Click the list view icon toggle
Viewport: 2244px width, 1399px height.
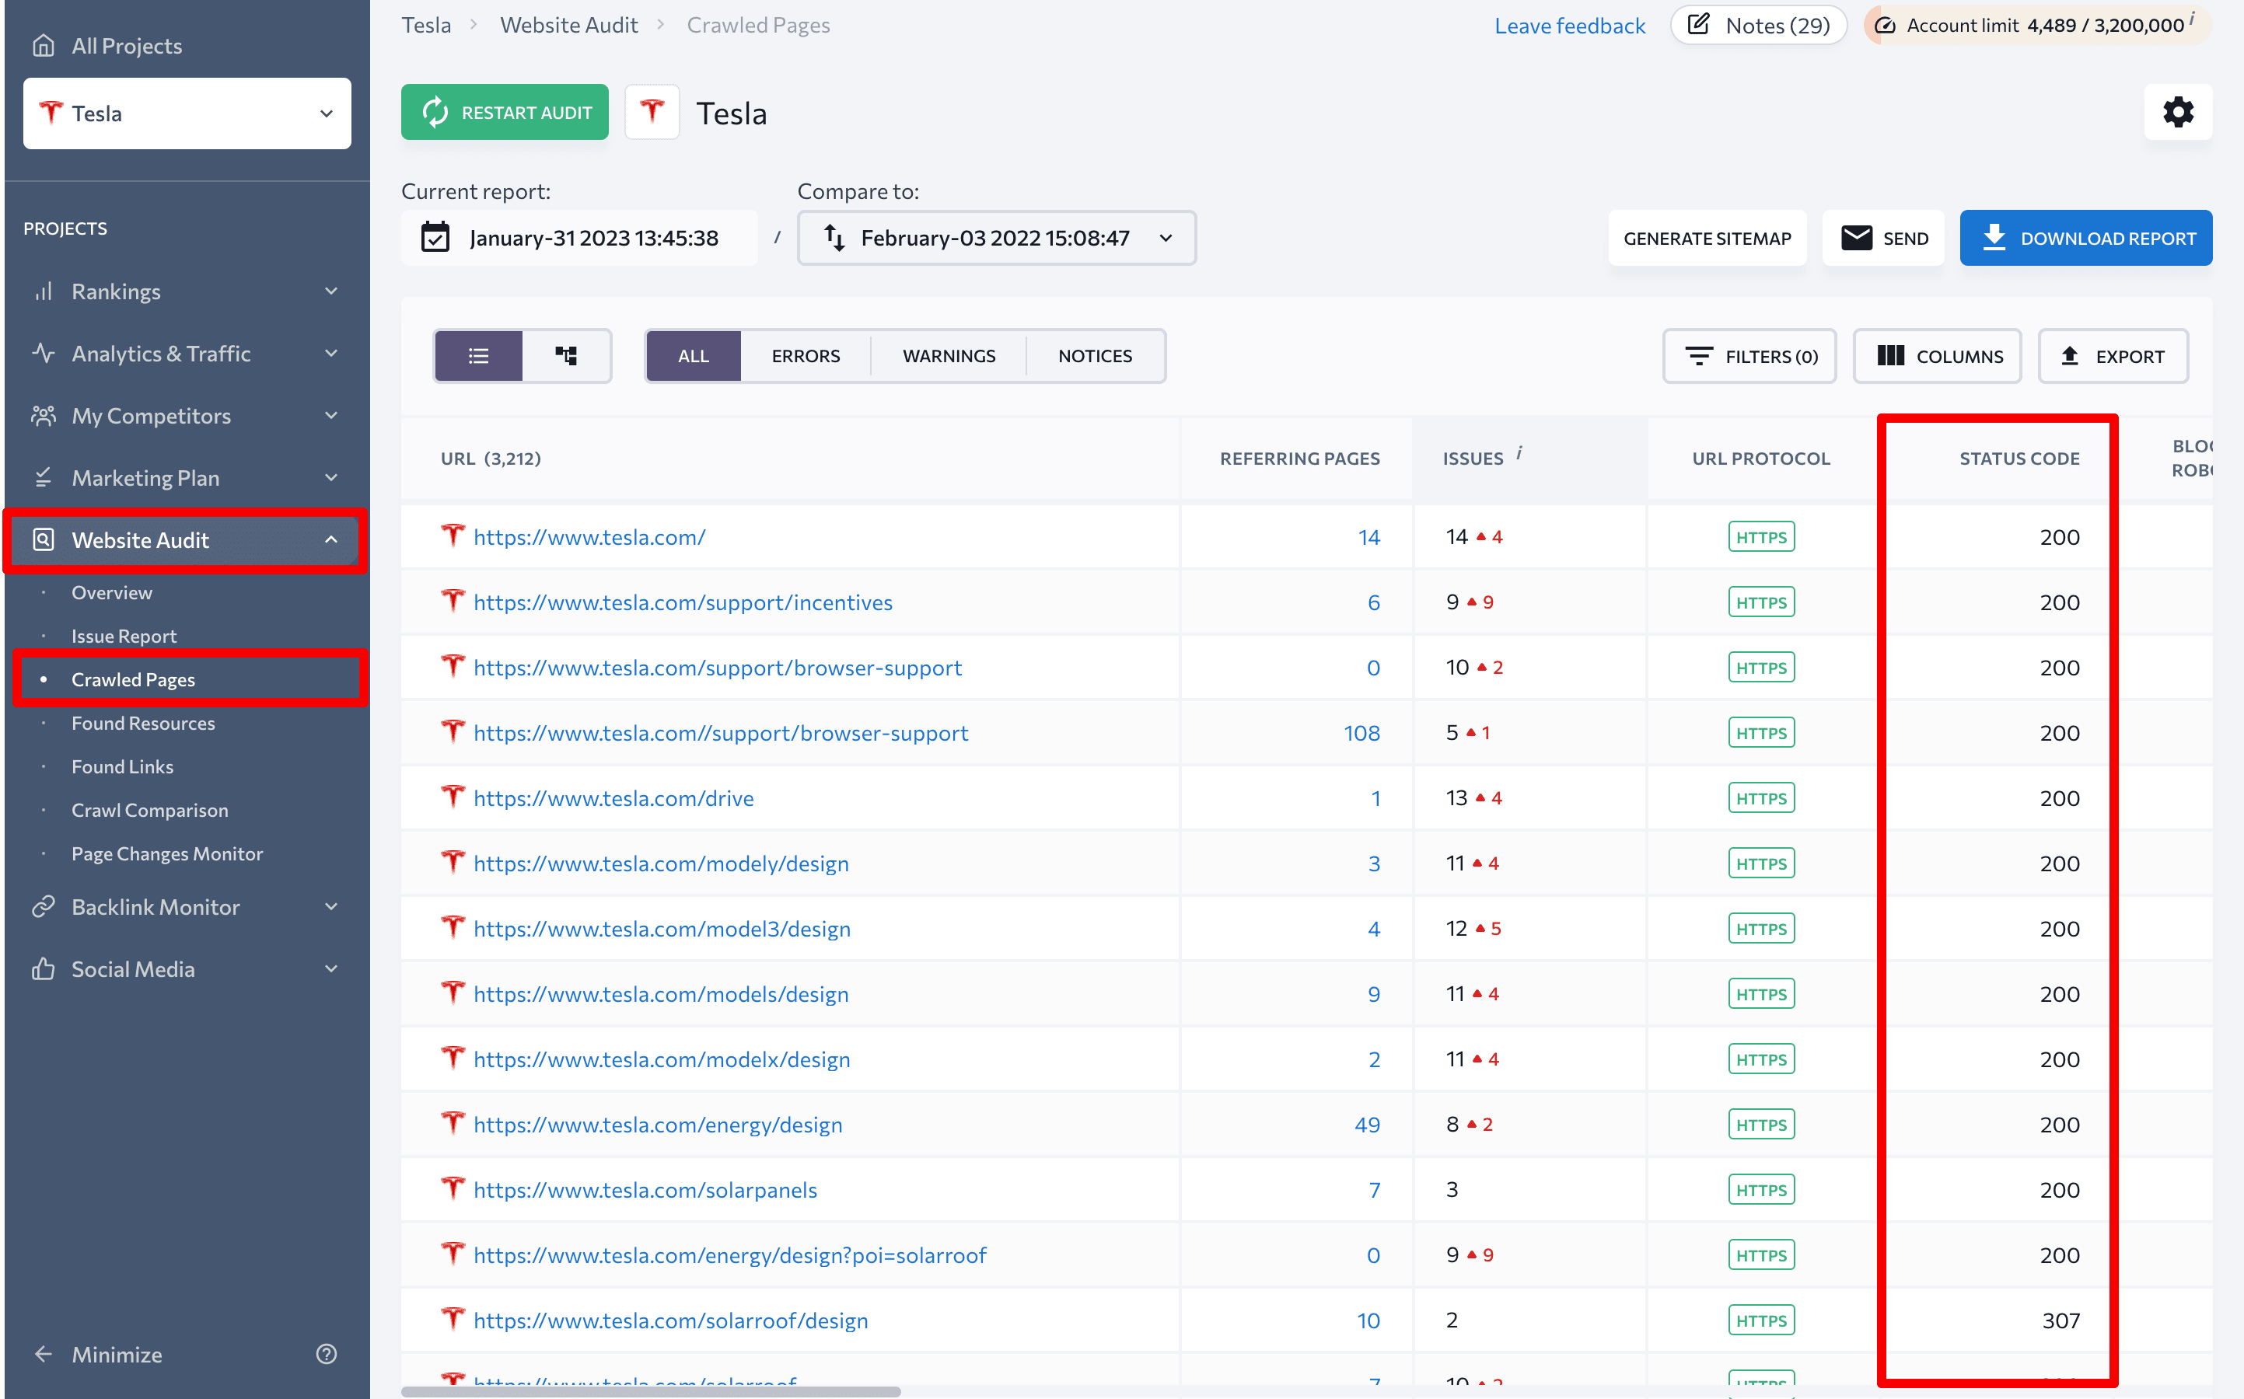point(479,354)
